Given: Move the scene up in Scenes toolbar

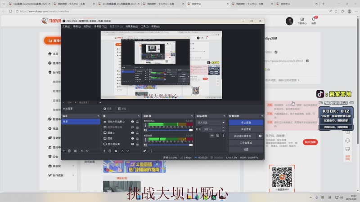Looking at the screenshot, I should [82, 151].
